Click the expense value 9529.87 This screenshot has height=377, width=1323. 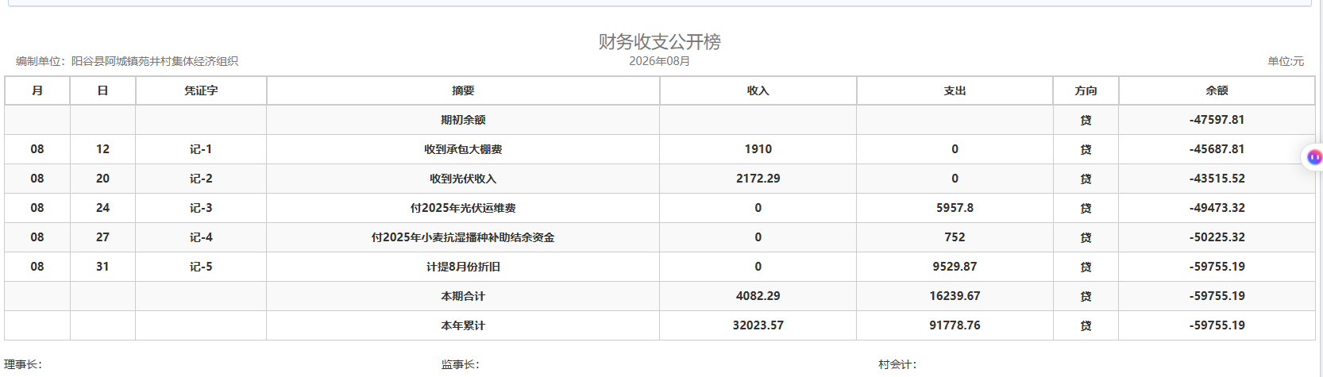(x=955, y=267)
